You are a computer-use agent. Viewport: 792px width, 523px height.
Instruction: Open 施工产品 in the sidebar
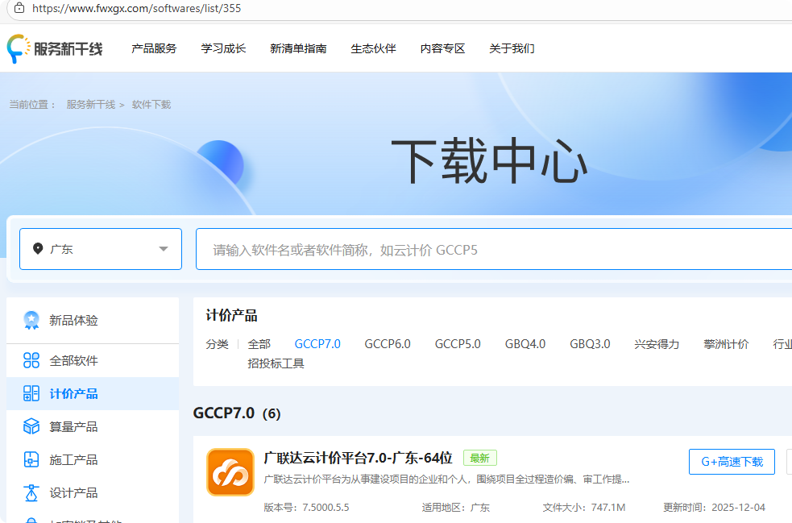point(93,459)
